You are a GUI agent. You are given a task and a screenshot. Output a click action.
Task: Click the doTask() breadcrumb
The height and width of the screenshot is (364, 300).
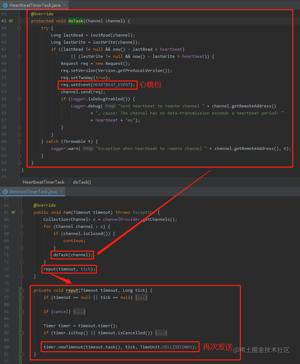click(x=82, y=182)
